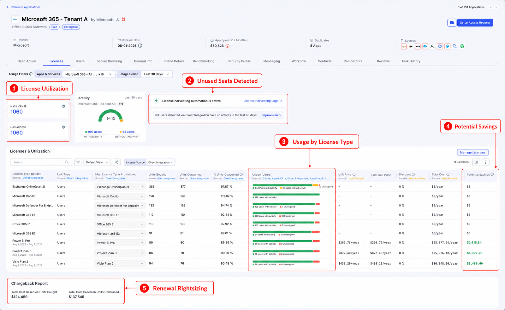Click the % Units Consumed info icon

pyautogui.click(x=241, y=174)
